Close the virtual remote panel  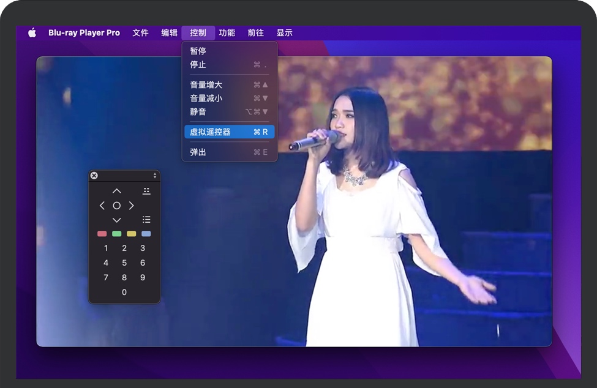94,176
